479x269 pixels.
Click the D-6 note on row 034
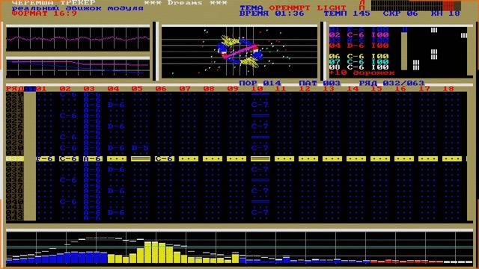(117, 170)
